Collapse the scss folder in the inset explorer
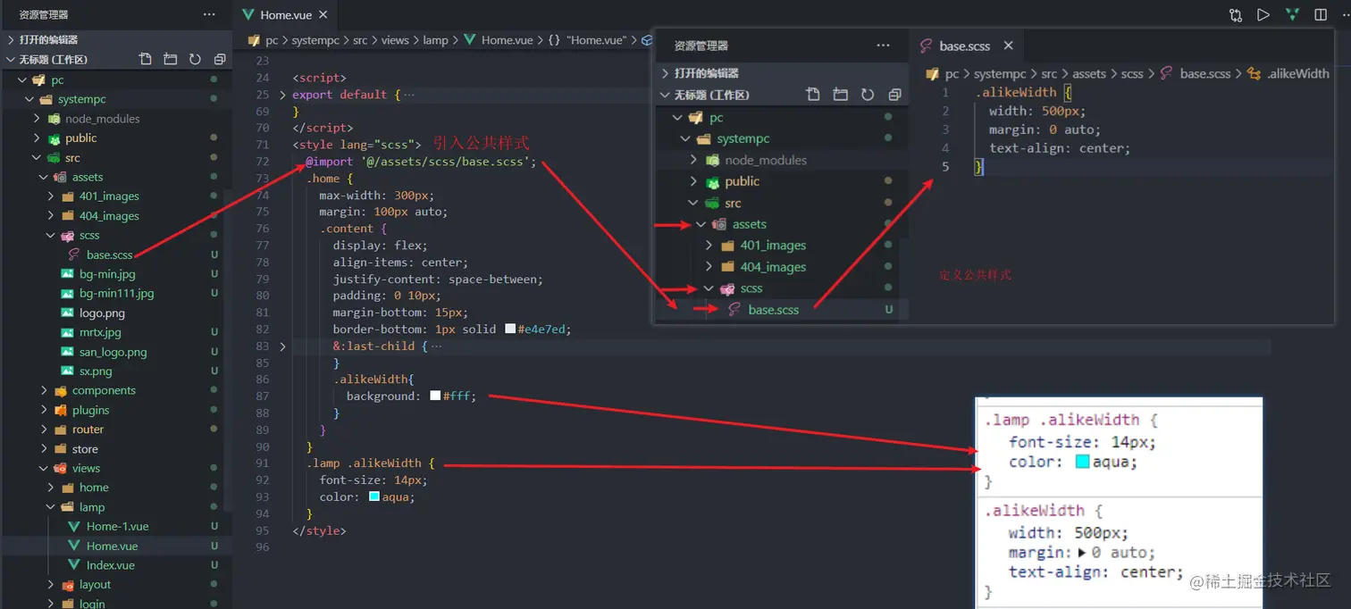The width and height of the screenshot is (1351, 609). coord(709,288)
